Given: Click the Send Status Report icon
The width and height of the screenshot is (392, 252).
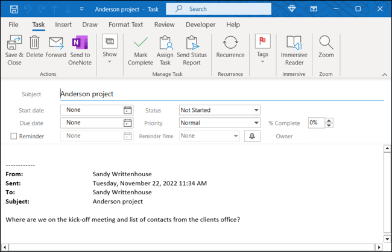Looking at the screenshot, I should (x=192, y=49).
